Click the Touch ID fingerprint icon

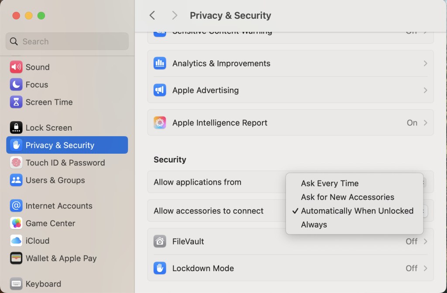16,162
